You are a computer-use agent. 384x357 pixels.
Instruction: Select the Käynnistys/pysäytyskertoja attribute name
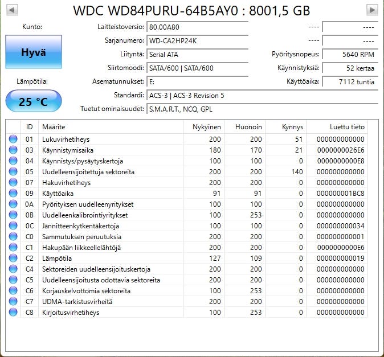(83, 161)
